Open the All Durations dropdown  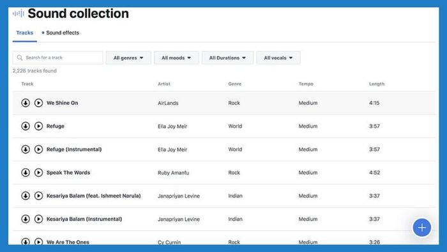(x=227, y=58)
